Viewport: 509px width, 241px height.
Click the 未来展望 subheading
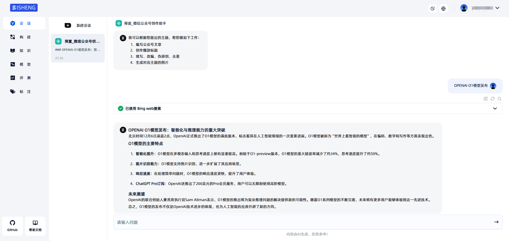[x=137, y=194]
